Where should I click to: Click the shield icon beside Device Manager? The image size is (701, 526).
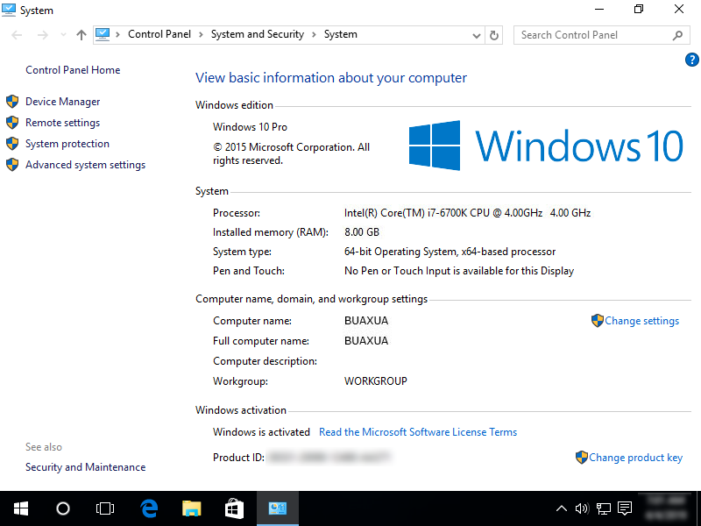tap(12, 102)
